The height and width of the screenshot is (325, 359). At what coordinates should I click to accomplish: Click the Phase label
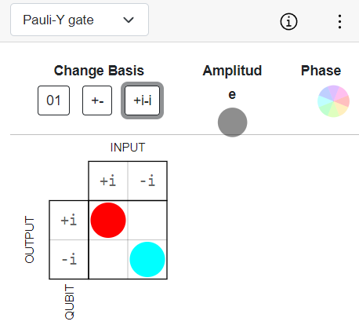tap(321, 71)
